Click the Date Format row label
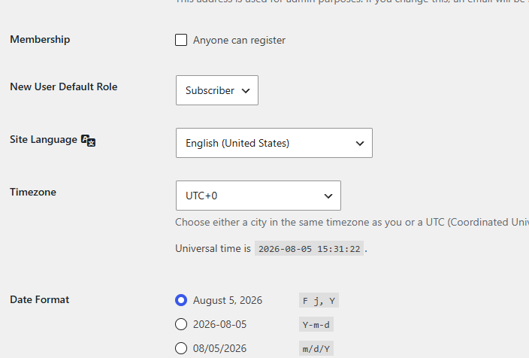Image resolution: width=529 pixels, height=358 pixels. [40, 299]
